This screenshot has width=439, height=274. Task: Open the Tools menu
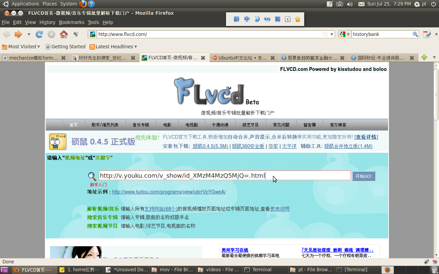click(x=93, y=22)
